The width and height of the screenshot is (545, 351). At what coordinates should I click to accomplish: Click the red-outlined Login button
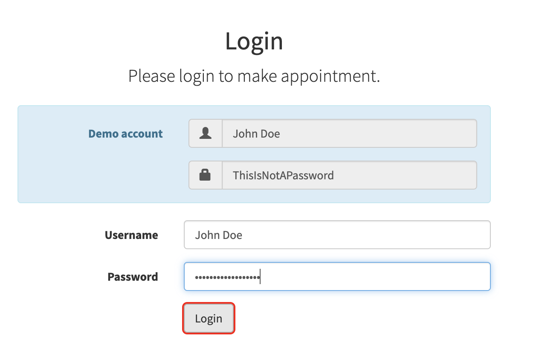[x=209, y=318]
